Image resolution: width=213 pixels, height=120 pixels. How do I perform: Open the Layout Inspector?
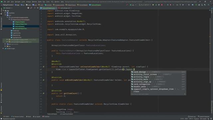204,117
